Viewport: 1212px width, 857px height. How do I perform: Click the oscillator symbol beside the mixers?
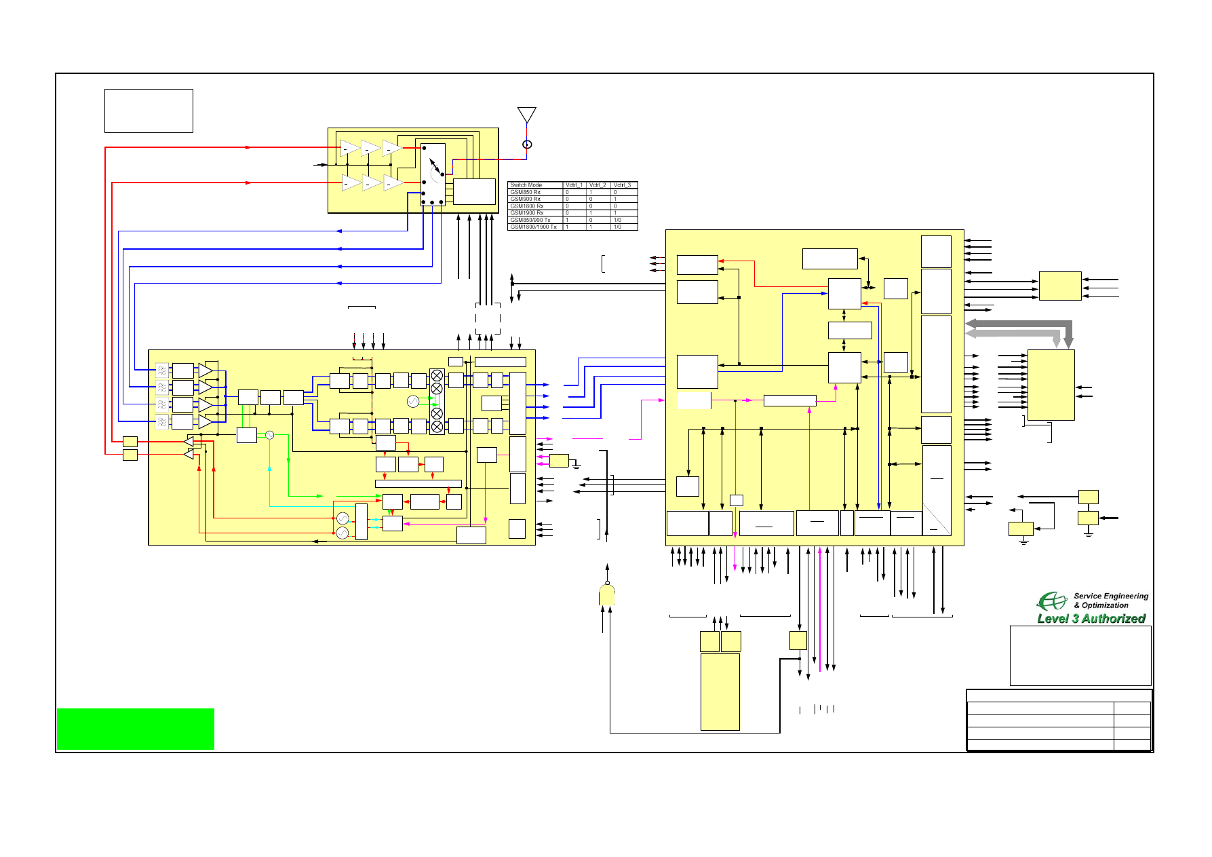(413, 401)
